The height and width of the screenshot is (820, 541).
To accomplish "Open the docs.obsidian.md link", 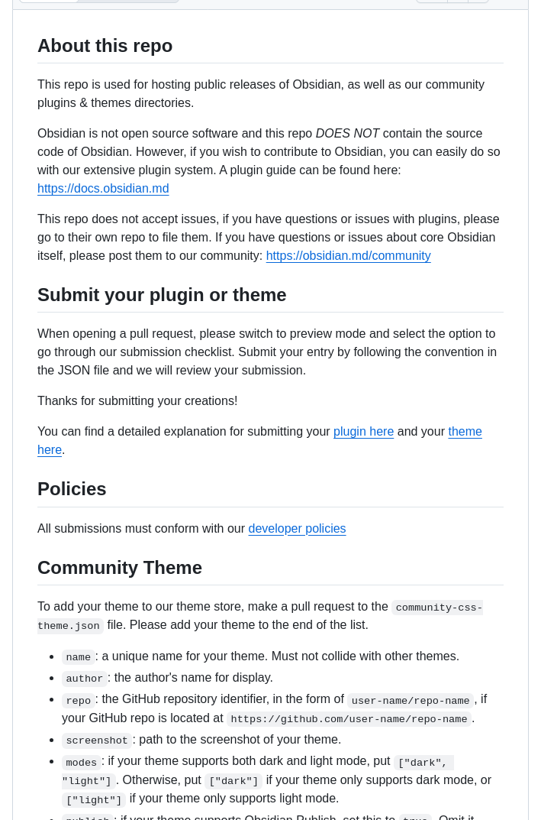I will tap(103, 189).
